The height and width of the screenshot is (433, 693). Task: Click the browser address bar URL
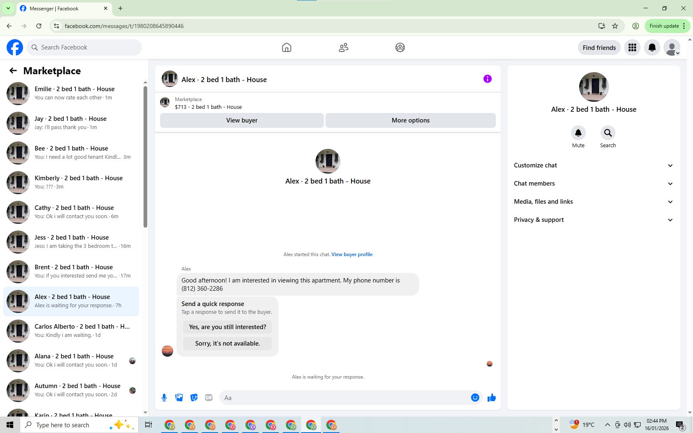coord(124,26)
